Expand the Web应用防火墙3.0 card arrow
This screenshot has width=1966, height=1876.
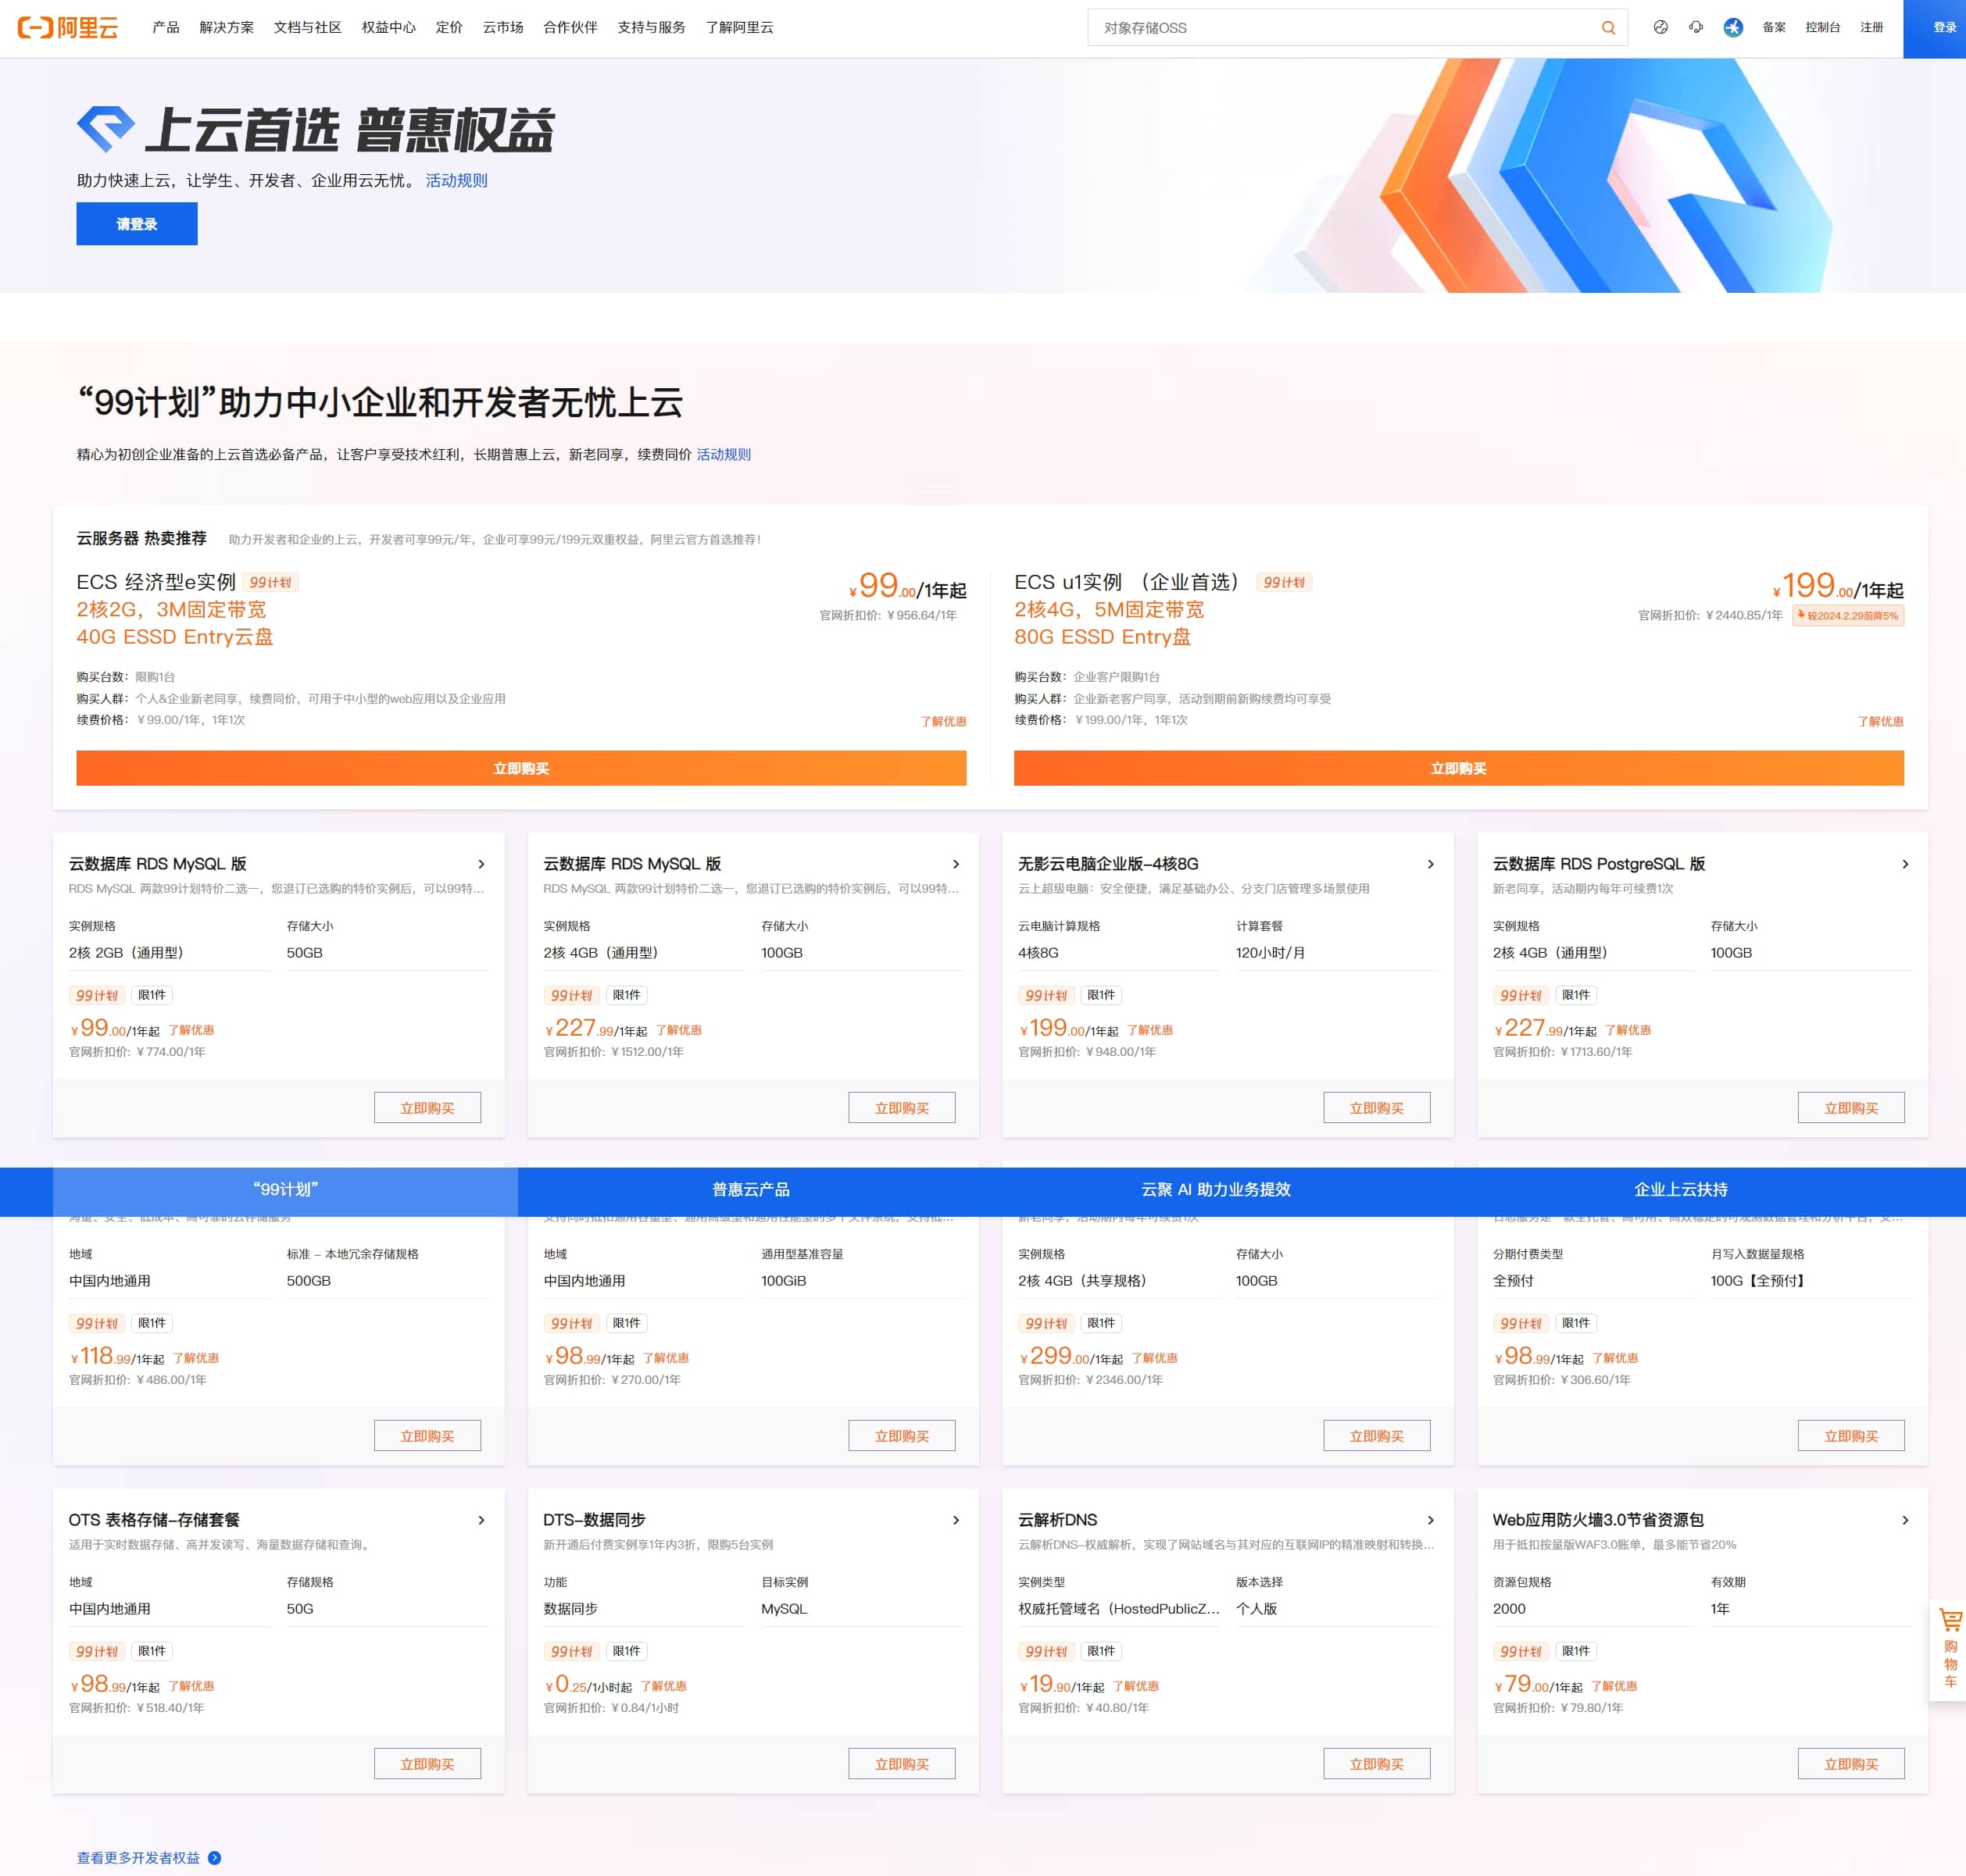pyautogui.click(x=1905, y=1520)
